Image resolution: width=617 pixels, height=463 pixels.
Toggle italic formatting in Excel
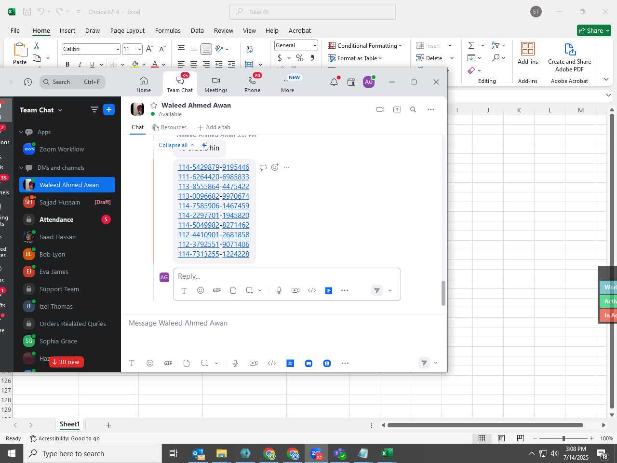(80, 64)
